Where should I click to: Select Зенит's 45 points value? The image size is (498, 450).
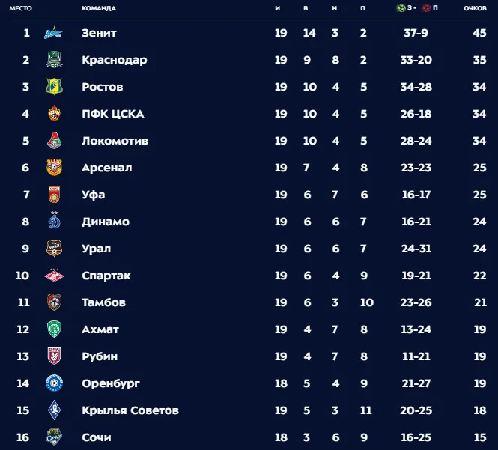[x=479, y=33]
